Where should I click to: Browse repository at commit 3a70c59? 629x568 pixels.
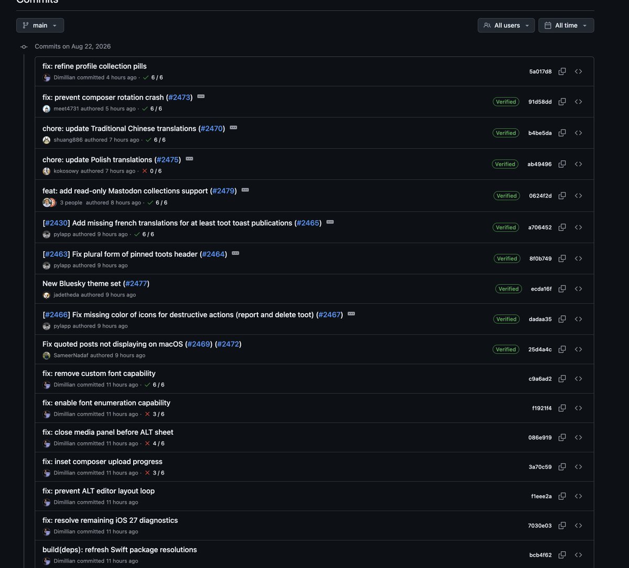tap(579, 467)
